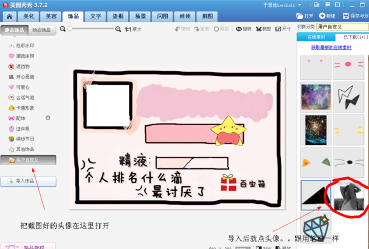
Task: Toggle the 原图 original image option
Action: (221, 29)
